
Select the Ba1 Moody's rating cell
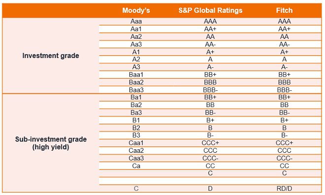(136, 97)
